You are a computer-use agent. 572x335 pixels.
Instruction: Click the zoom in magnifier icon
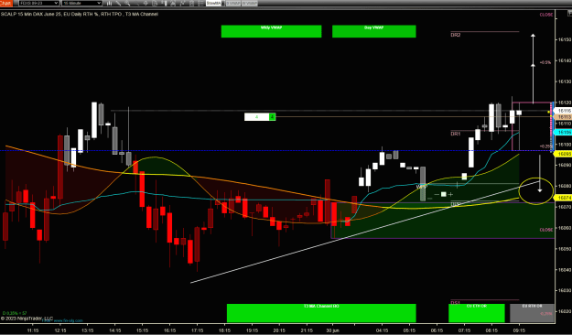127,3
